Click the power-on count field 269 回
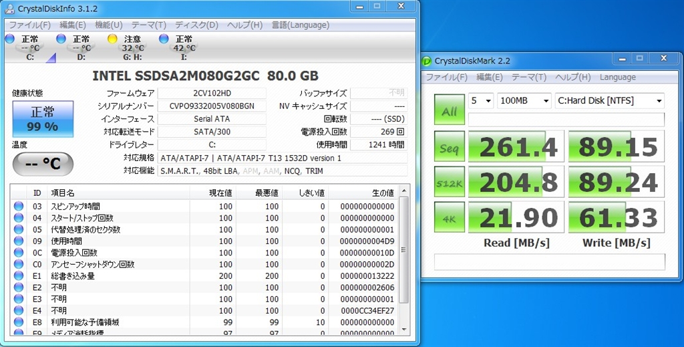 (x=379, y=132)
